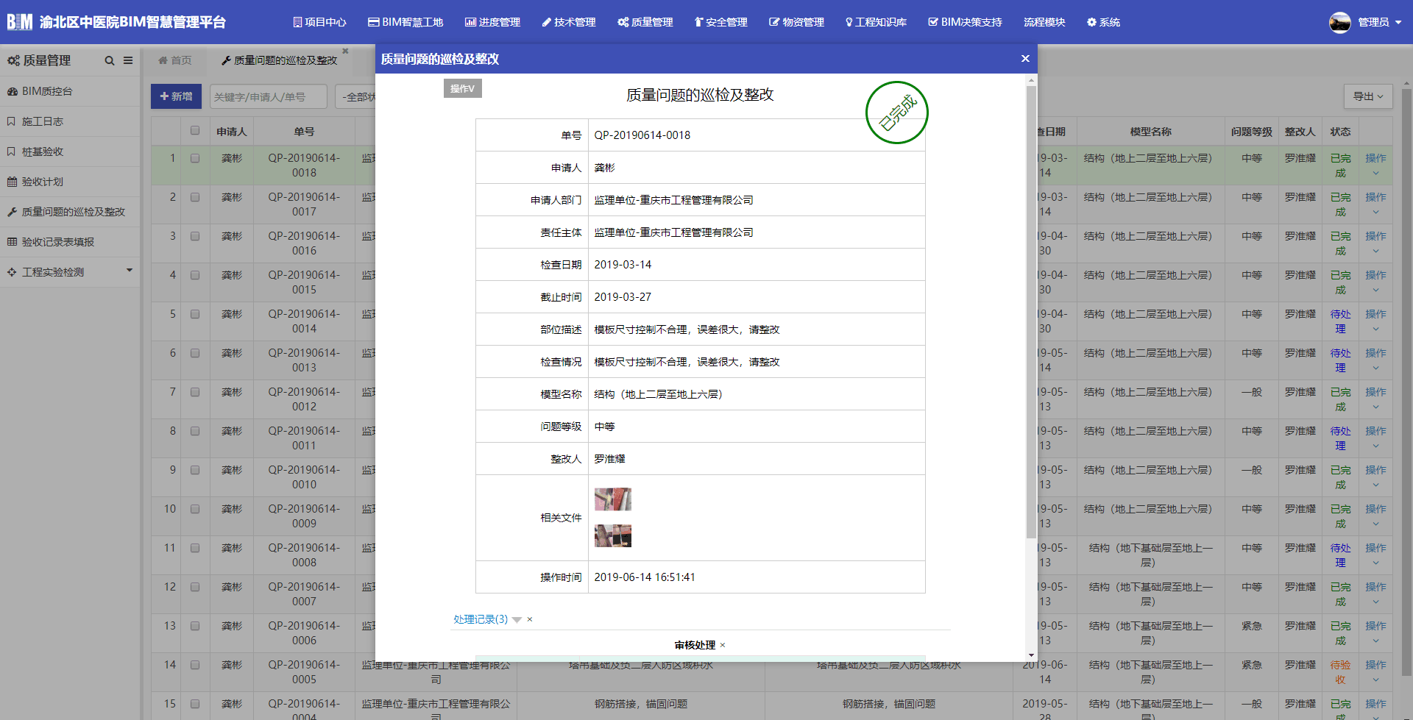
Task: Check the checkbox for row 10
Action: coord(195,509)
